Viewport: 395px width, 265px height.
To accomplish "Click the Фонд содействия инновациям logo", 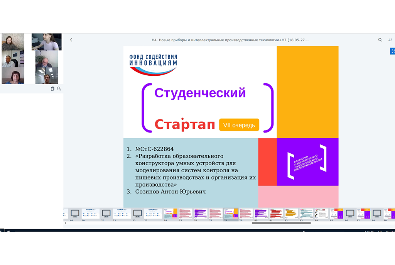I will point(153,65).
